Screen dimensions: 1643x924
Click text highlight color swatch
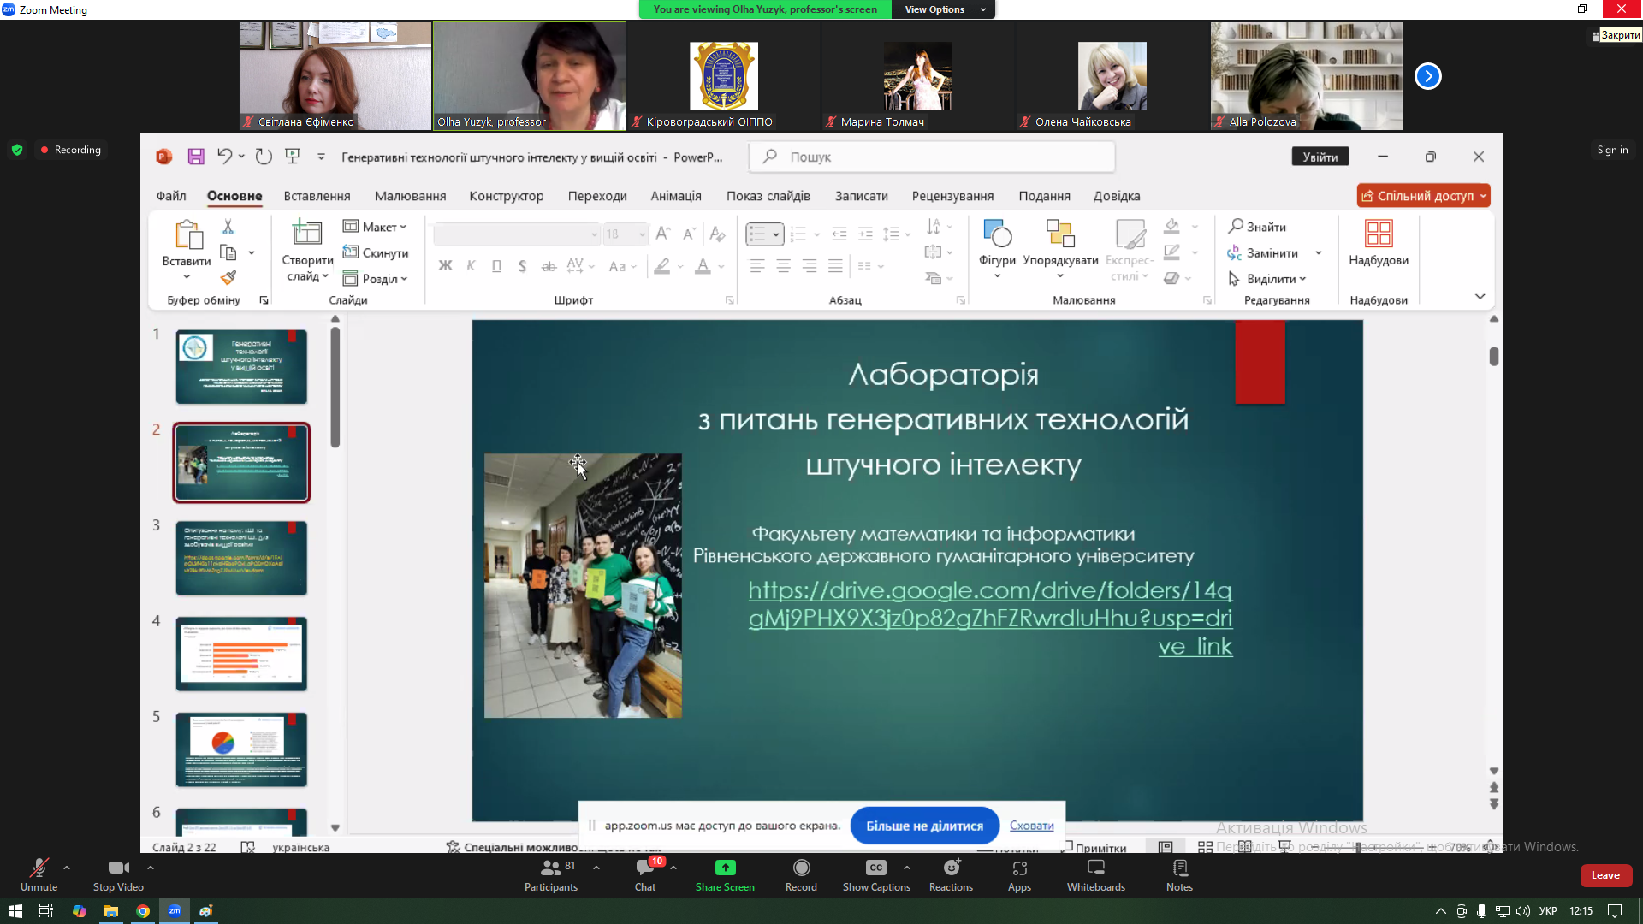coord(661,266)
